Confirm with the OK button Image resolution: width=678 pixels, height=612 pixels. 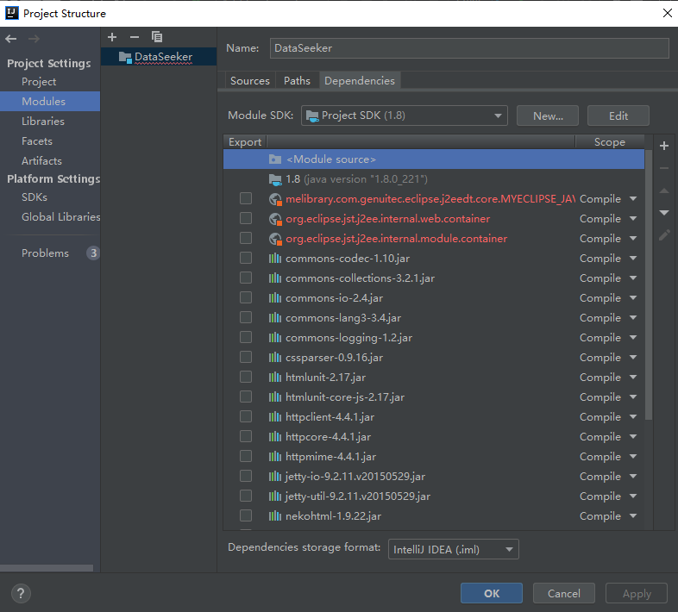pyautogui.click(x=492, y=593)
